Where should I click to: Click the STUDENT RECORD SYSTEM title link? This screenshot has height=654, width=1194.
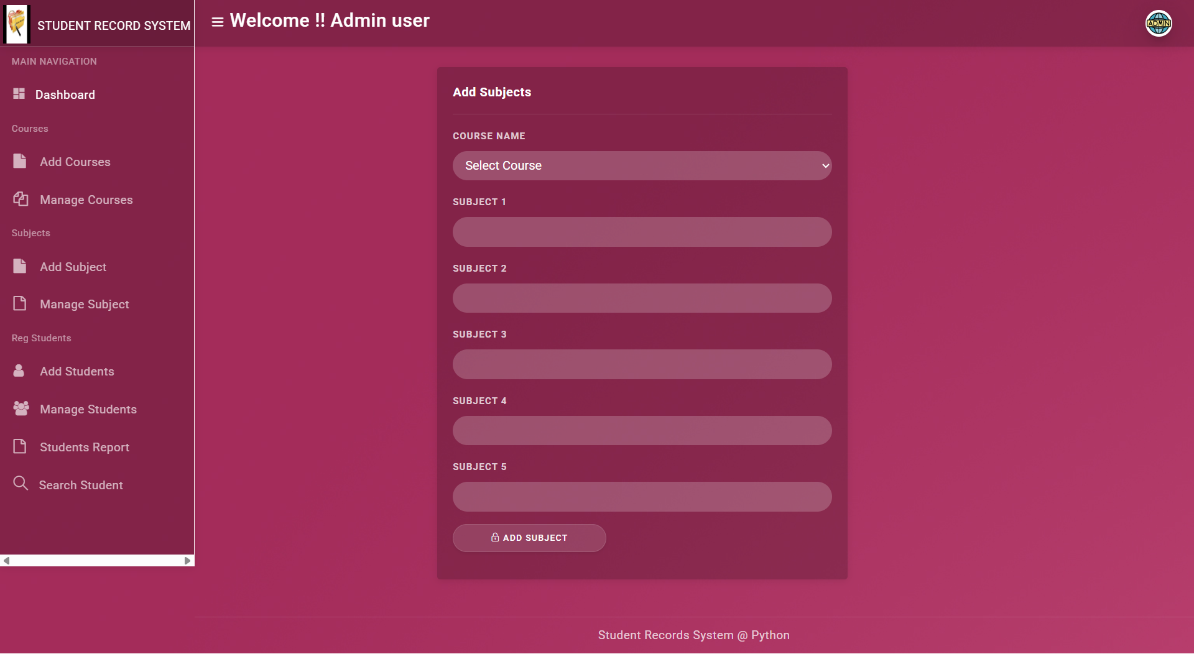pyautogui.click(x=114, y=25)
